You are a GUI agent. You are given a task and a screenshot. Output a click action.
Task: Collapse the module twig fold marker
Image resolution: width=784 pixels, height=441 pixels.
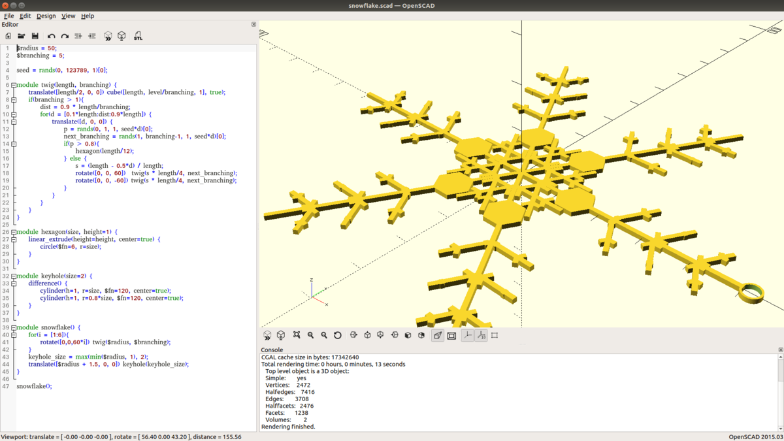tap(14, 85)
